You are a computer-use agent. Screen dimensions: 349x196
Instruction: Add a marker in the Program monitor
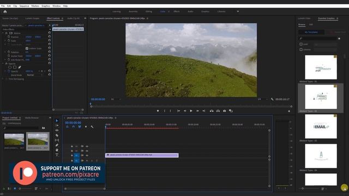pos(158,111)
